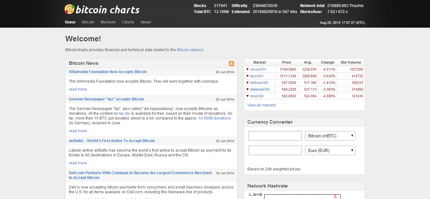Open the okcoinCNY market link

(259, 69)
